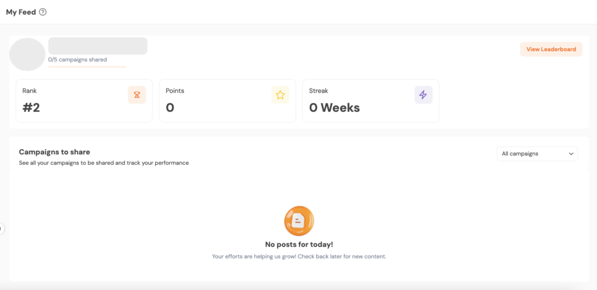The width and height of the screenshot is (597, 290).
Task: Click the 0/5 campaigns shared text
Action: 78,59
